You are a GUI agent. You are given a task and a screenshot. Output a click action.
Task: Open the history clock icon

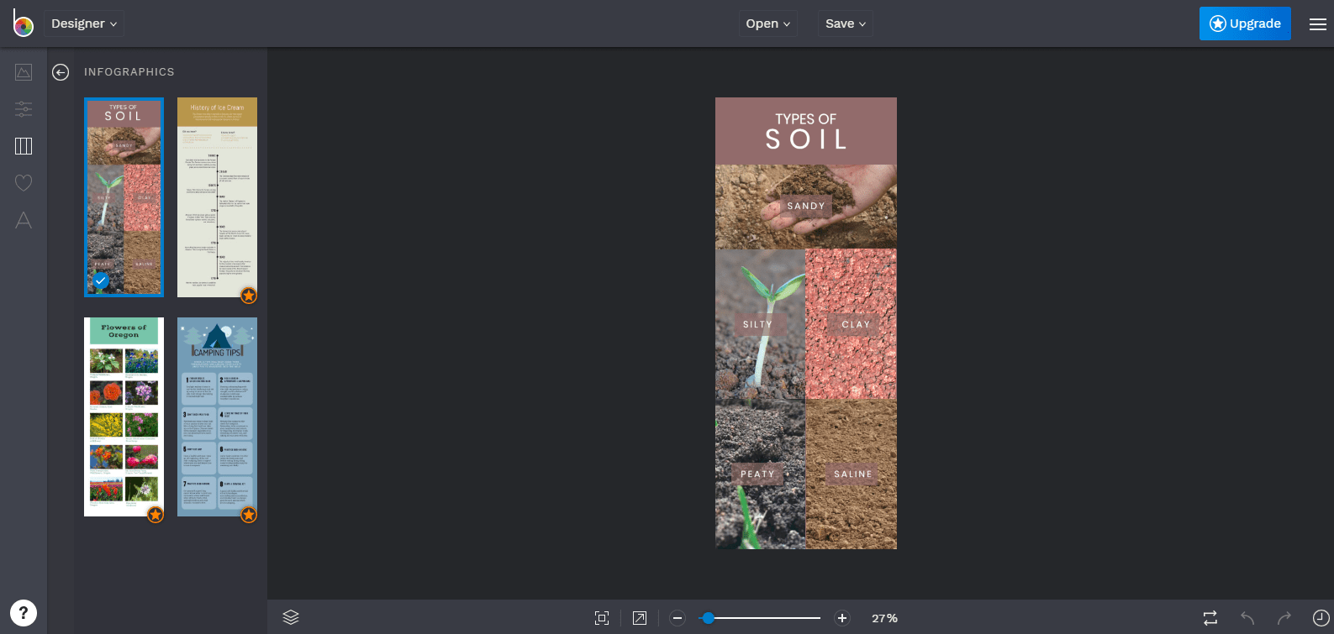(1321, 618)
